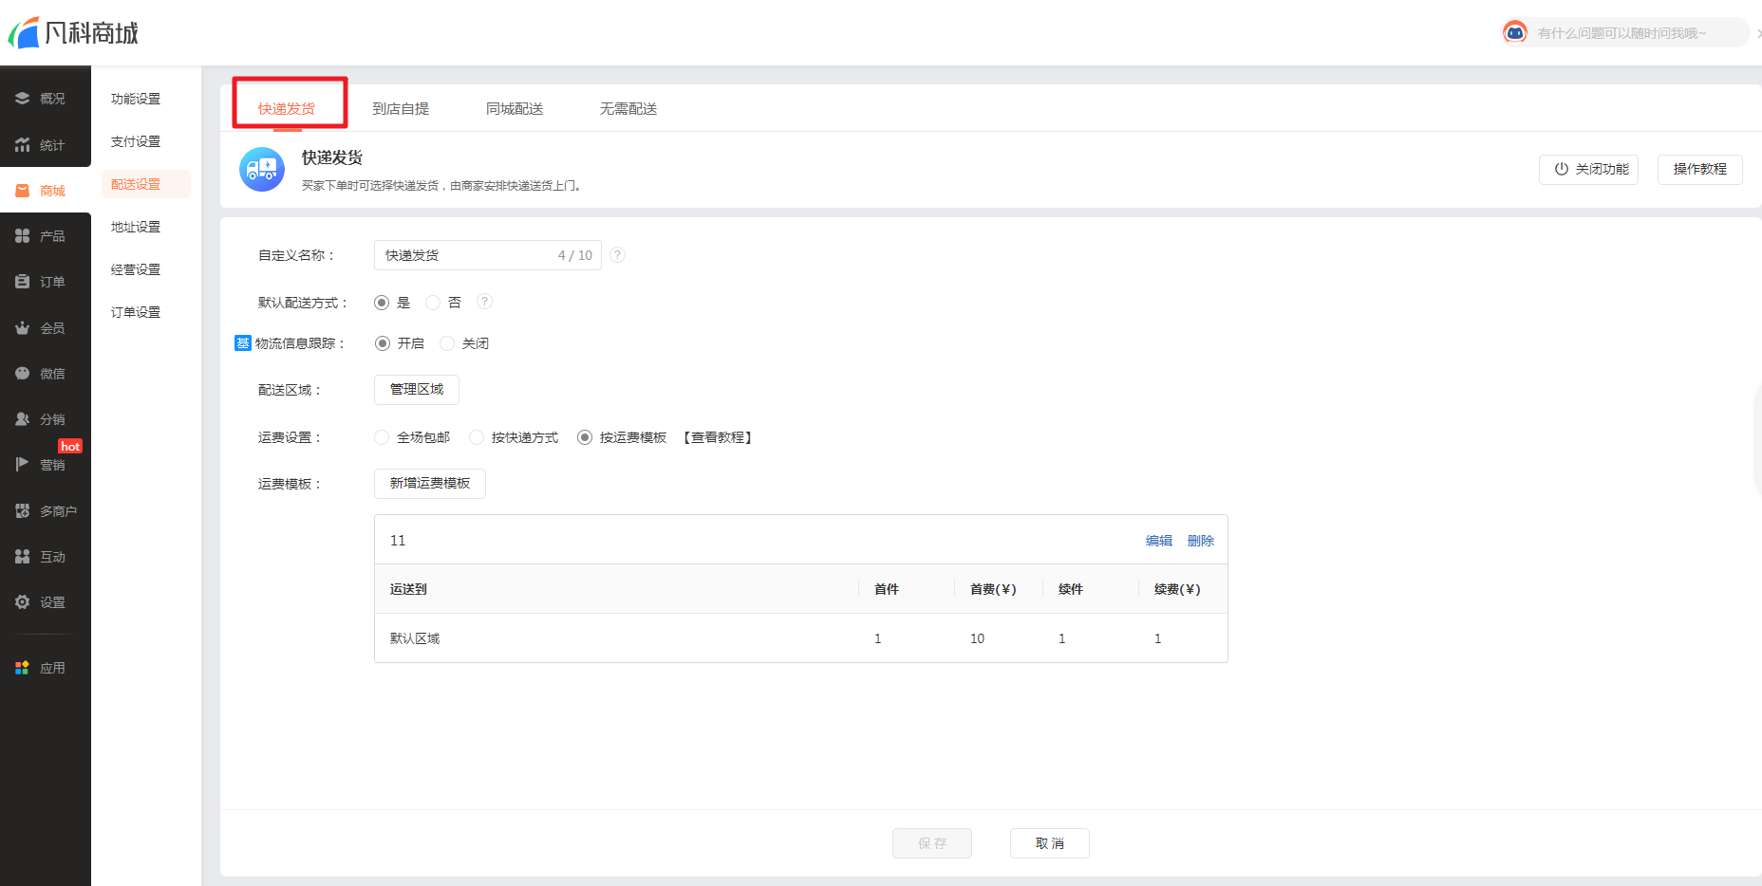The image size is (1762, 886).
Task: Select 按快递方式 shipping option
Action: pos(477,437)
